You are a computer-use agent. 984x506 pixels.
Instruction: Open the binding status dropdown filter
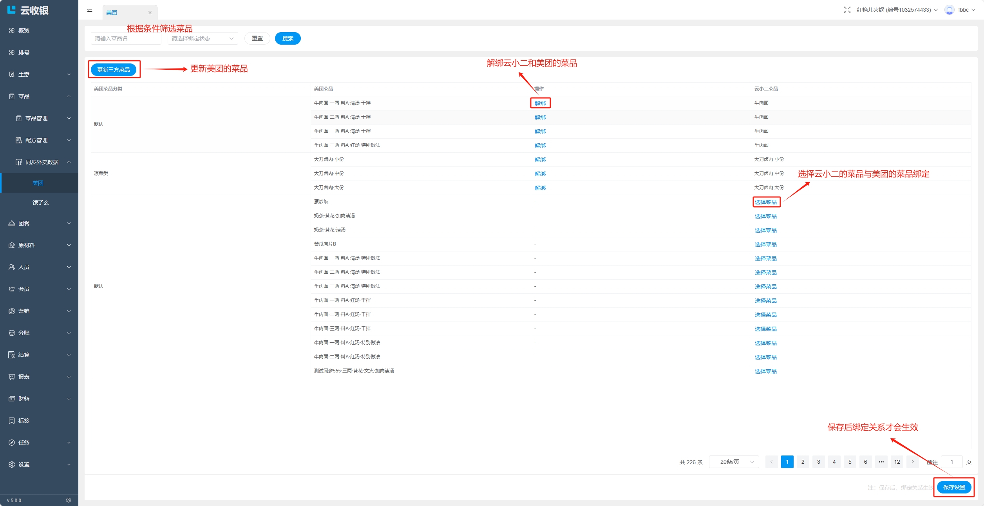click(x=203, y=38)
